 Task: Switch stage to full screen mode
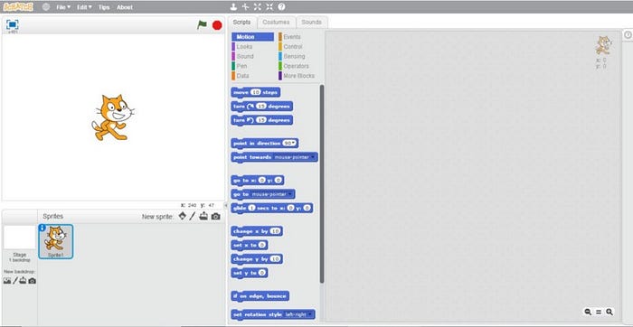13,24
